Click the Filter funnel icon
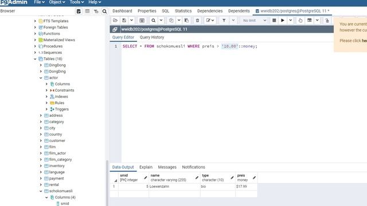Viewport: 367px width, 206px height. click(224, 21)
